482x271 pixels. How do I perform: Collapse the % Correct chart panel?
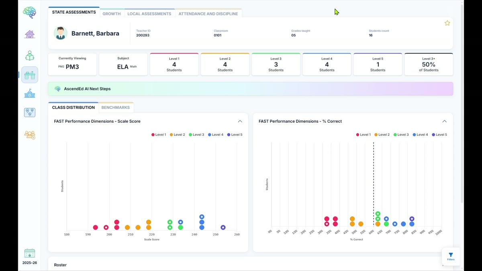[444, 121]
